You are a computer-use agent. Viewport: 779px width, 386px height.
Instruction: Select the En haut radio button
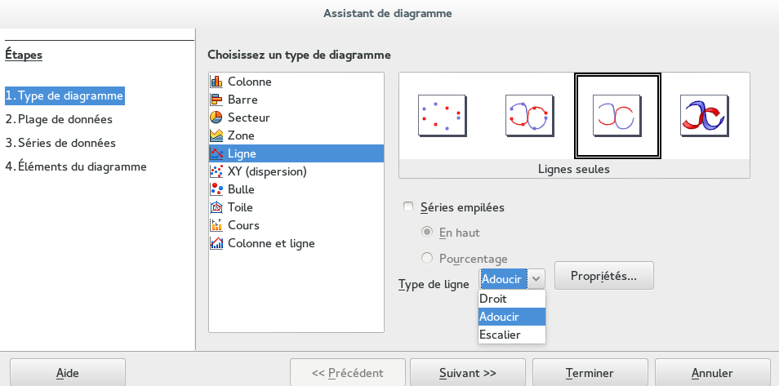coord(427,233)
